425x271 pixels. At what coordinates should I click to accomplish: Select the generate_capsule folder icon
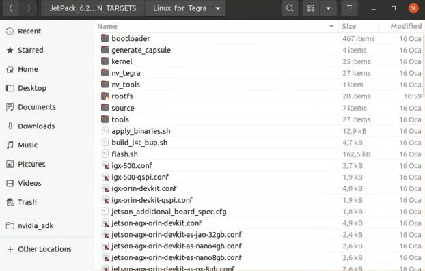point(105,50)
